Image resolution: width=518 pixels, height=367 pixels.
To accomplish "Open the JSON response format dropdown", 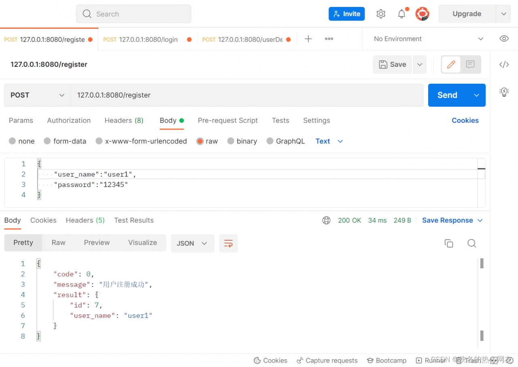I will pos(192,243).
